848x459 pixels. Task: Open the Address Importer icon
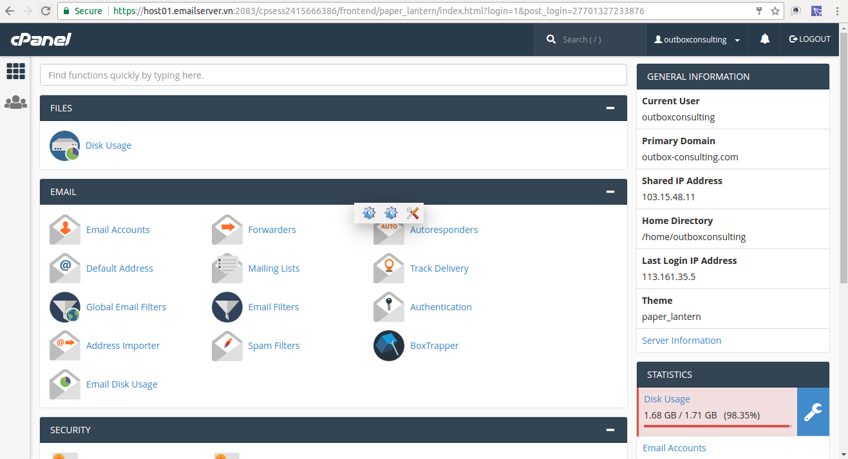(65, 346)
